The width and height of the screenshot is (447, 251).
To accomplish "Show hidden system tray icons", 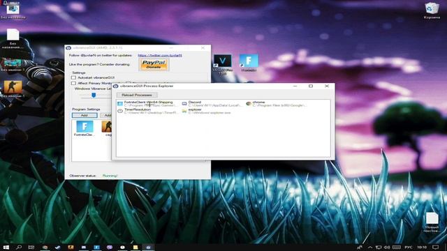I will (x=369, y=248).
